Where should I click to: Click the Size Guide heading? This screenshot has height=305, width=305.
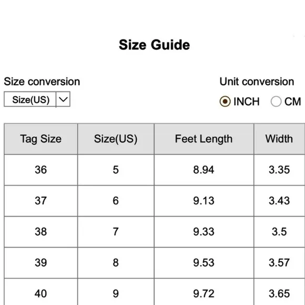pos(154,45)
